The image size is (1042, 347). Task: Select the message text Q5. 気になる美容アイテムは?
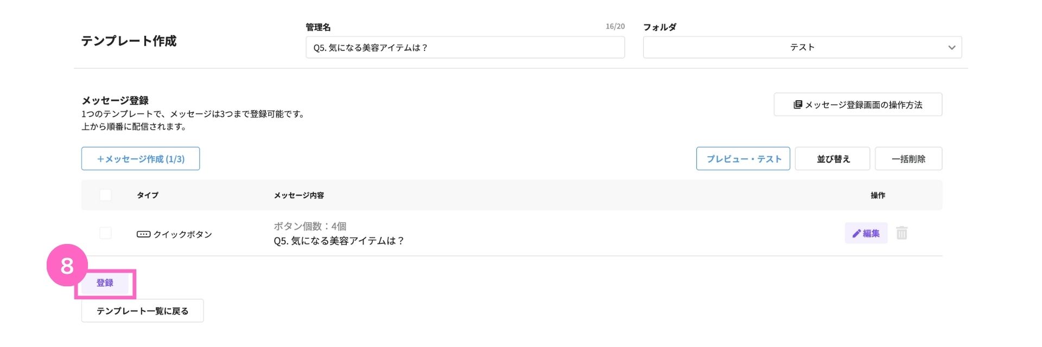coord(339,241)
